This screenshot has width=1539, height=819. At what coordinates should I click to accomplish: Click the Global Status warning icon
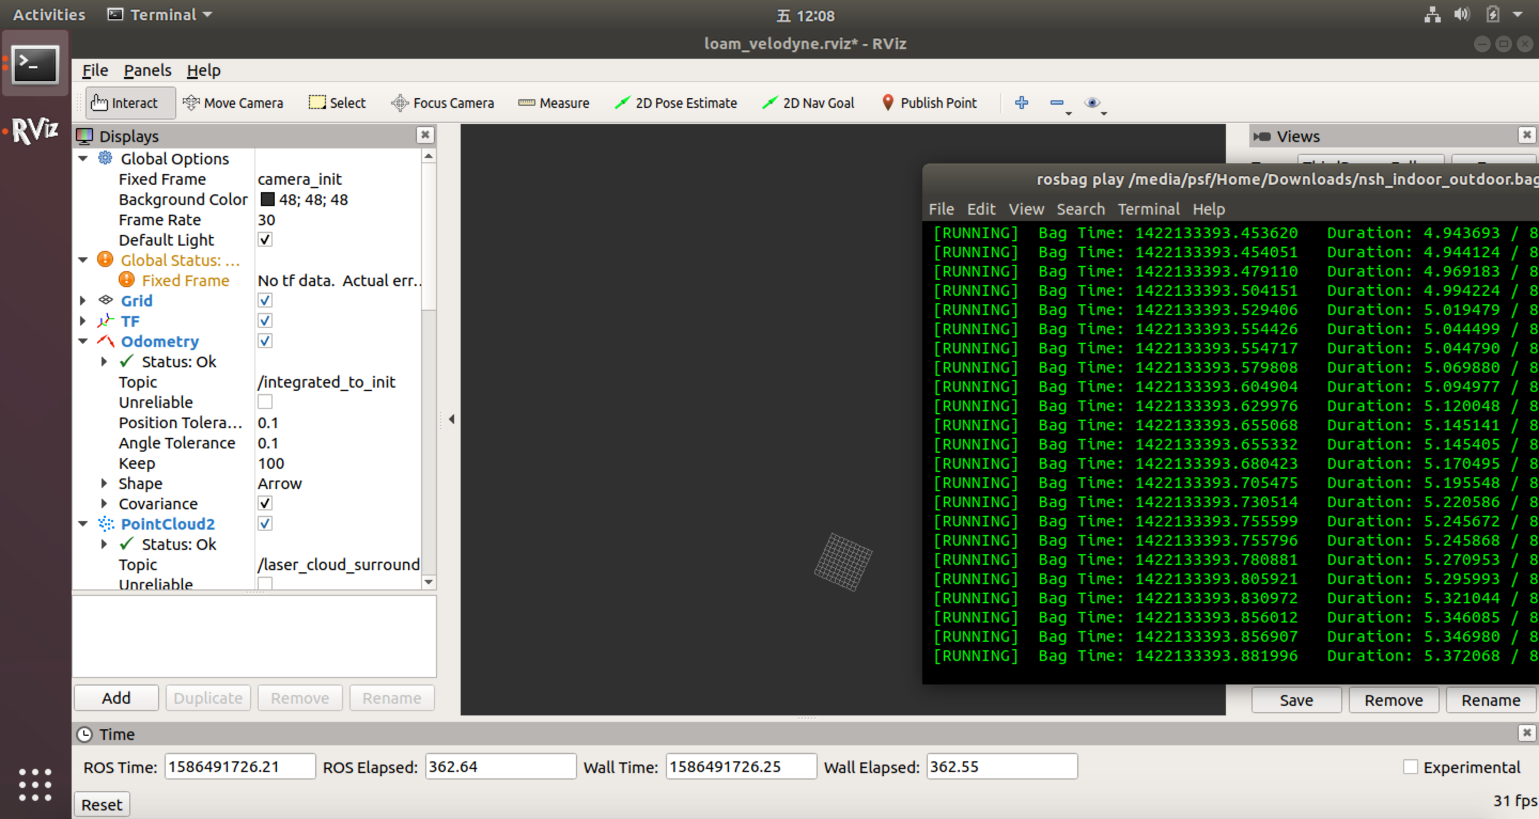tap(105, 259)
